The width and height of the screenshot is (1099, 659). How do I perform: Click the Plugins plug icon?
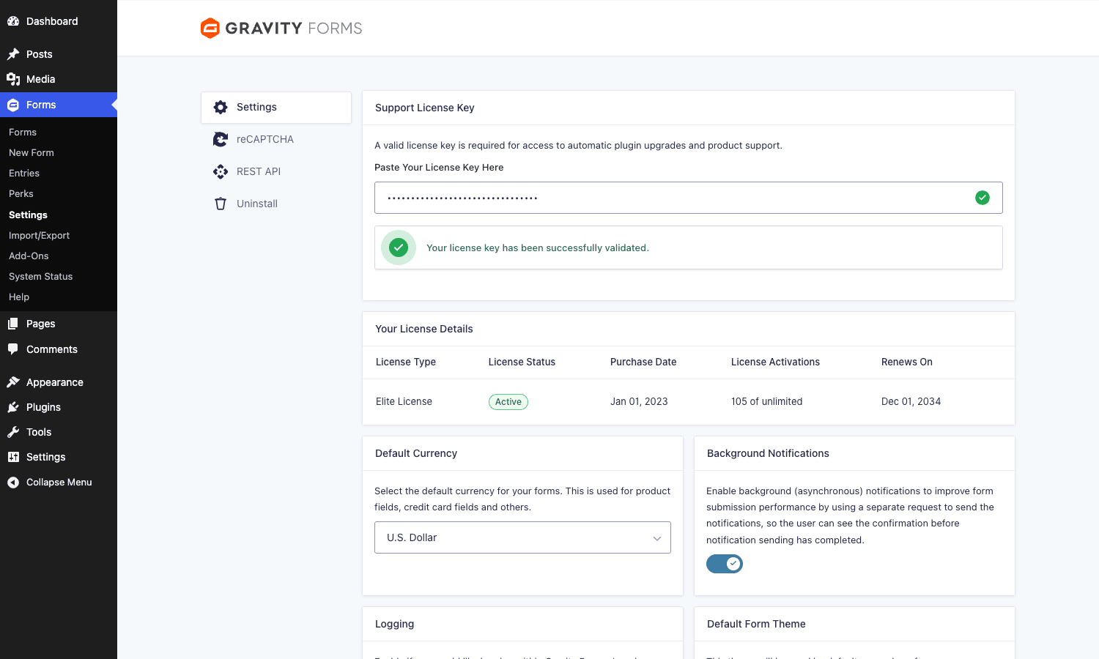pos(13,407)
